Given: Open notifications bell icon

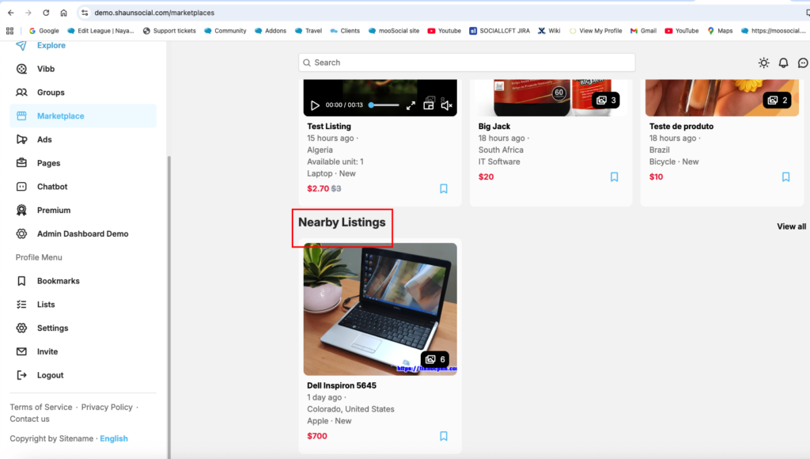Looking at the screenshot, I should [x=783, y=63].
